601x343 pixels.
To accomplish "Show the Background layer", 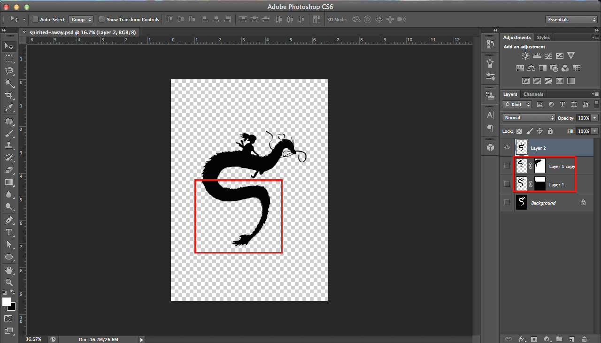I will (507, 202).
